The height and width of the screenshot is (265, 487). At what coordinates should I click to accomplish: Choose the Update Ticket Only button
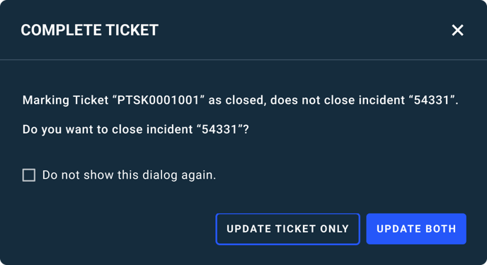click(287, 229)
